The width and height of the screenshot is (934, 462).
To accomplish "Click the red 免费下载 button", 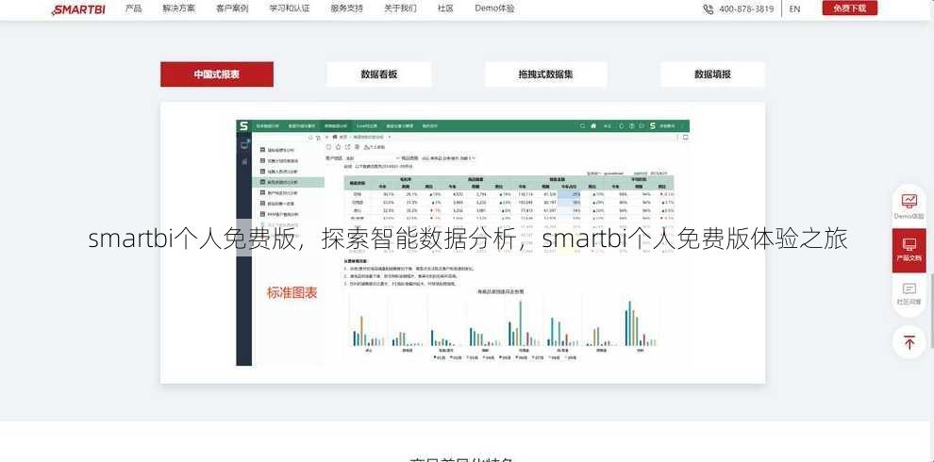I will click(x=849, y=8).
